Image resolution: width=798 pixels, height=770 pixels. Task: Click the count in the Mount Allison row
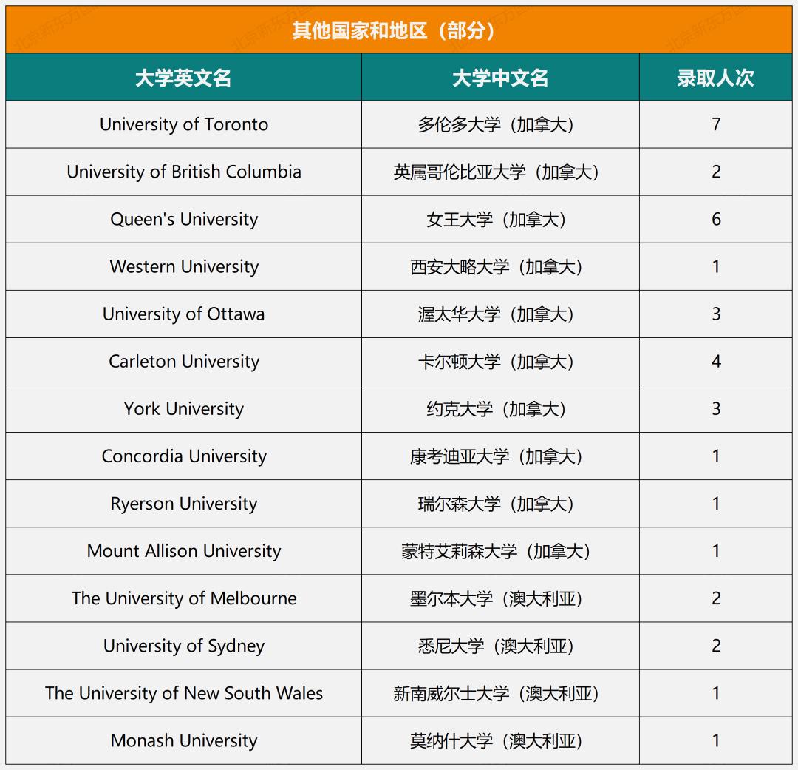[716, 551]
